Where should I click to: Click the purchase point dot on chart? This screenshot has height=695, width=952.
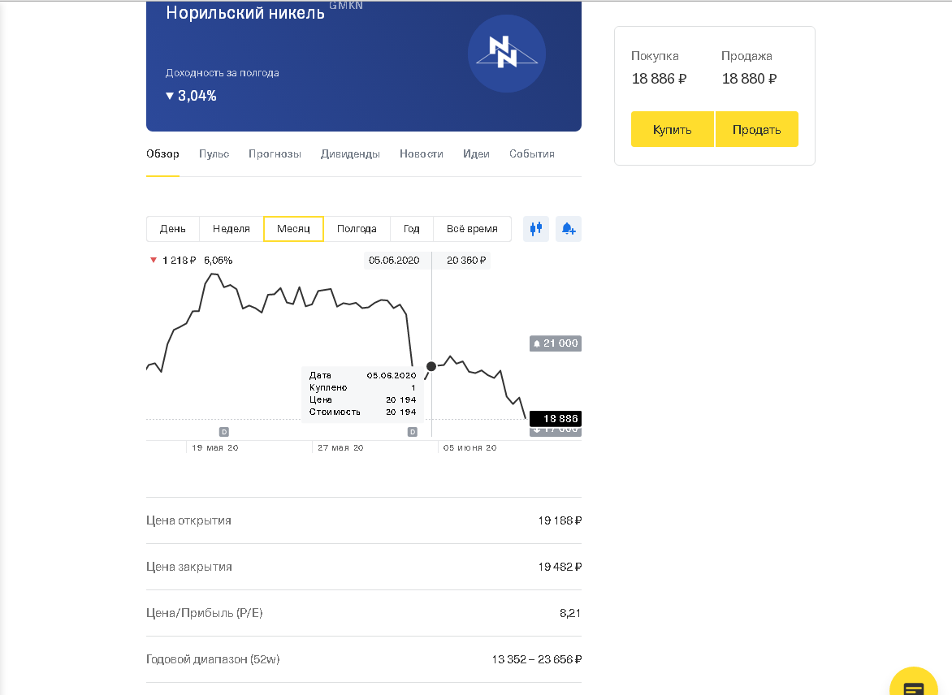click(431, 366)
